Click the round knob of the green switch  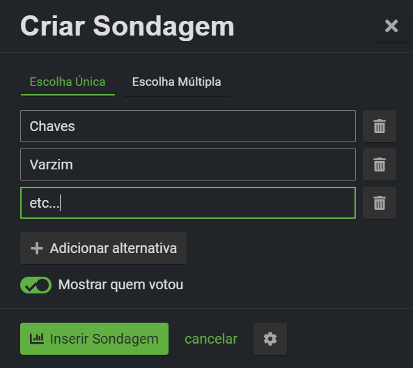pos(43,285)
